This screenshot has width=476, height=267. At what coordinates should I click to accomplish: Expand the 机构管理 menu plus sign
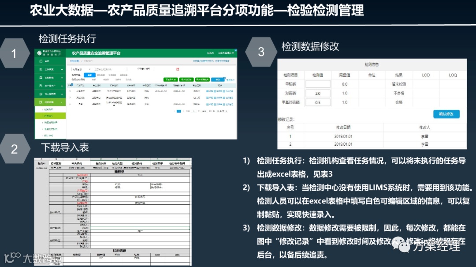pos(62,78)
